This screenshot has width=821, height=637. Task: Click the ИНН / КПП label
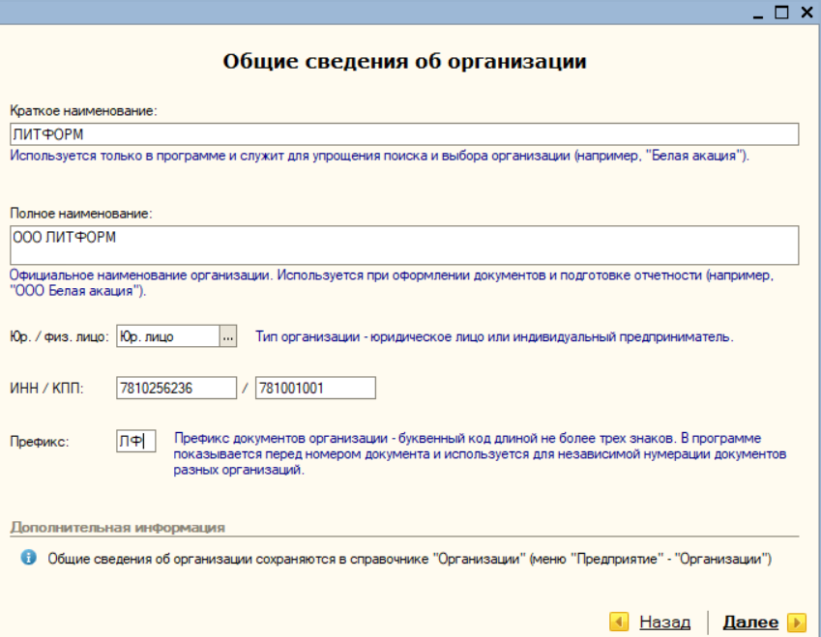click(46, 389)
